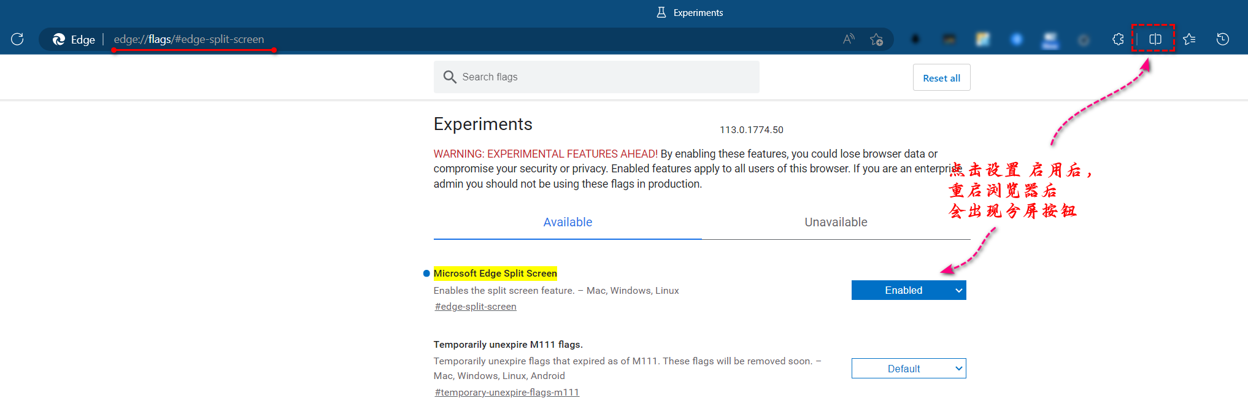Click the version number 113.0.1774.50
The width and height of the screenshot is (1248, 414).
point(752,130)
